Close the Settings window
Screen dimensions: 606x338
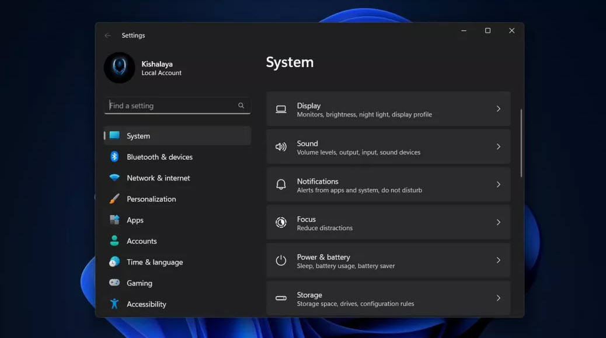[511, 30]
